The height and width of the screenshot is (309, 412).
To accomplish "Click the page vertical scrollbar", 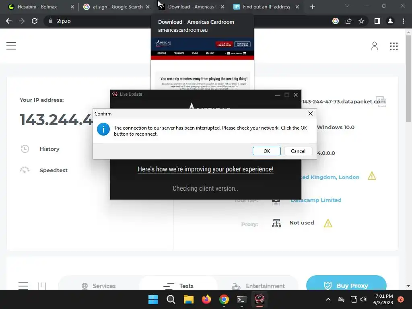I will click(408, 78).
